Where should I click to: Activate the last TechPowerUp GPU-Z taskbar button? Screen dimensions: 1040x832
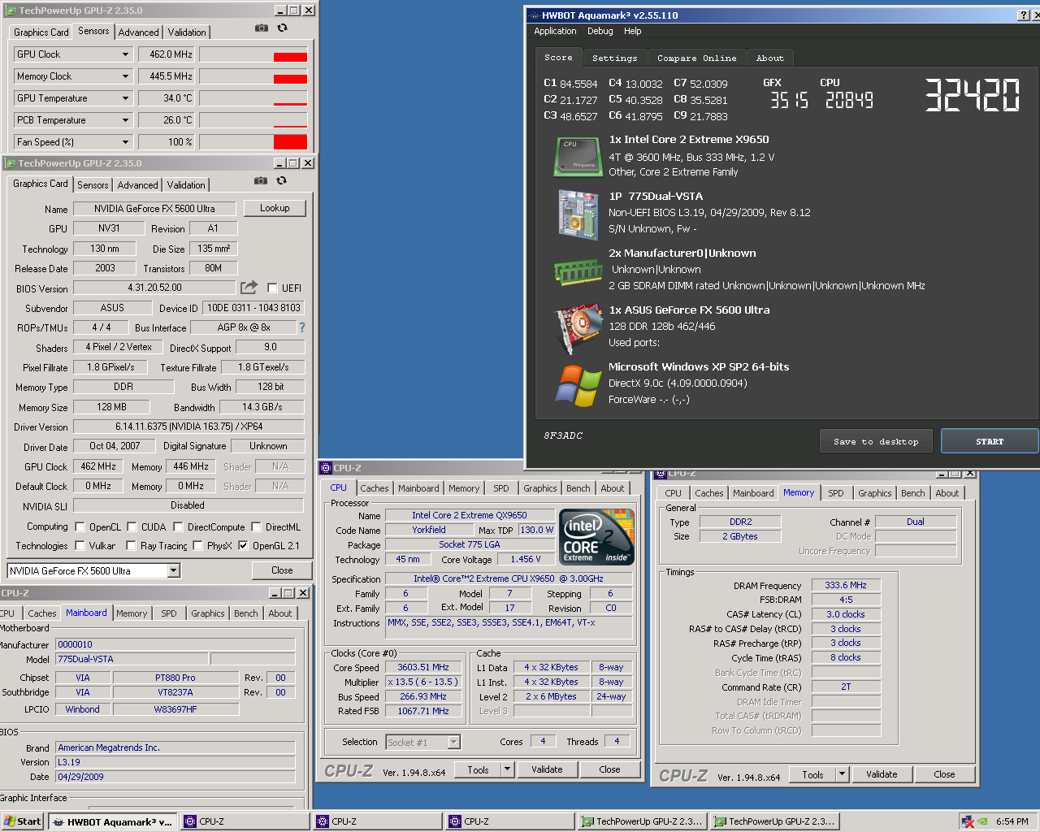click(773, 821)
